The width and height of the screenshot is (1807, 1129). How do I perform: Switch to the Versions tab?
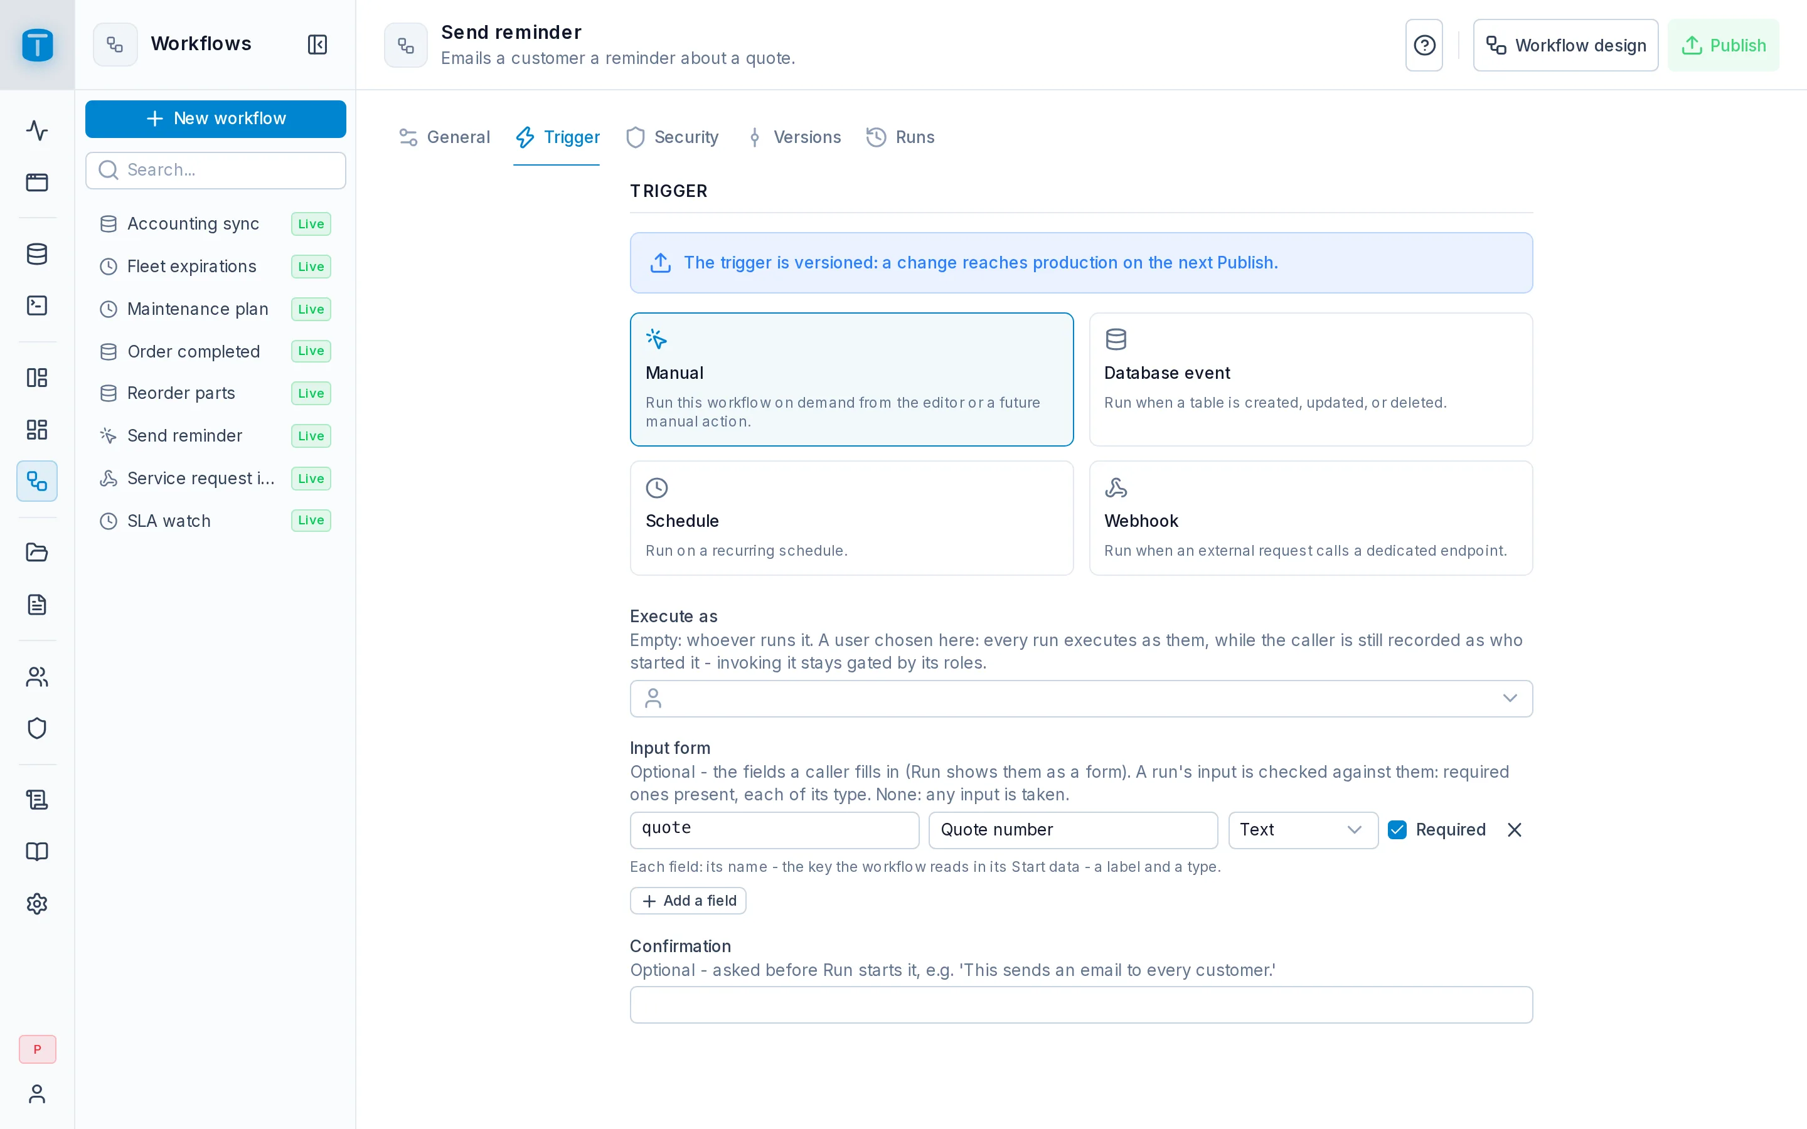pos(794,137)
